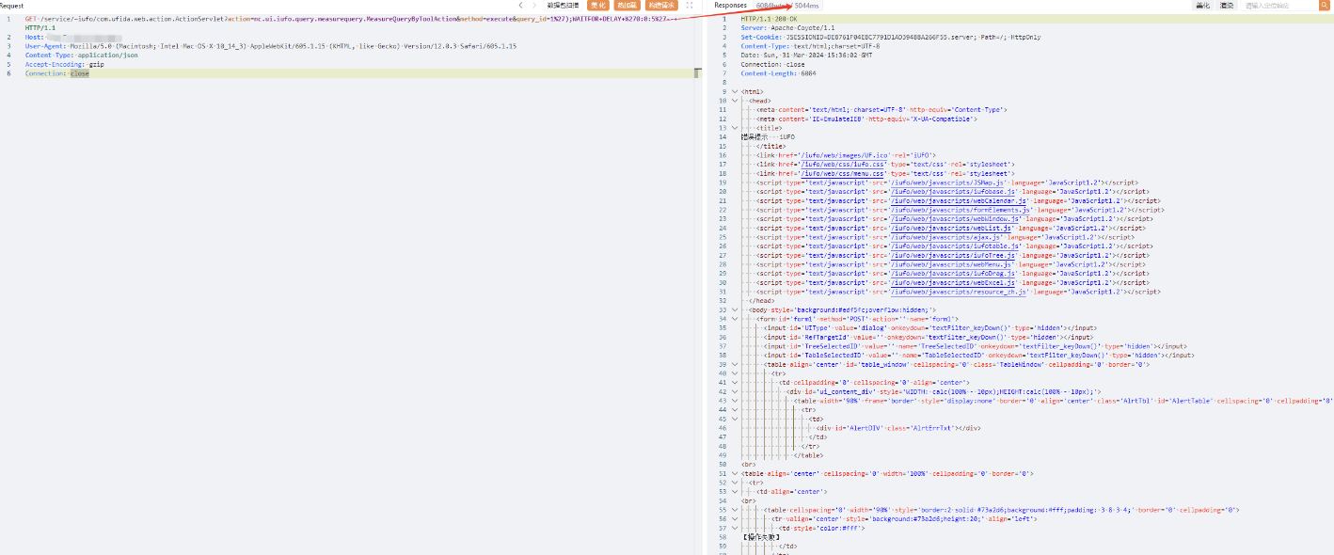The image size is (1334, 555).
Task: Click the Host header line in request
Action: 72,38
